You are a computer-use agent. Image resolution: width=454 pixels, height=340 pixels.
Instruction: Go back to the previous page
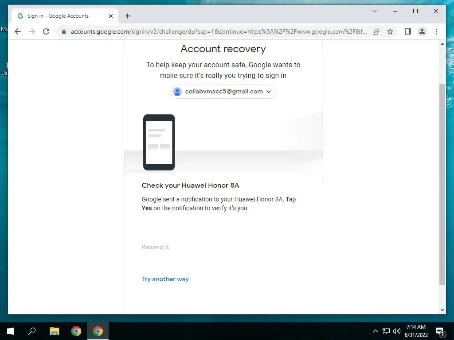click(18, 31)
